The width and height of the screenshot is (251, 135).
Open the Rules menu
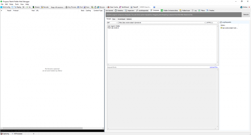click(x=11, y=4)
